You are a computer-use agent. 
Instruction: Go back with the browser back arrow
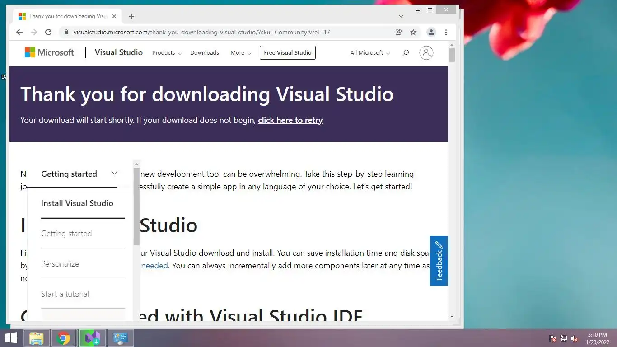(19, 32)
